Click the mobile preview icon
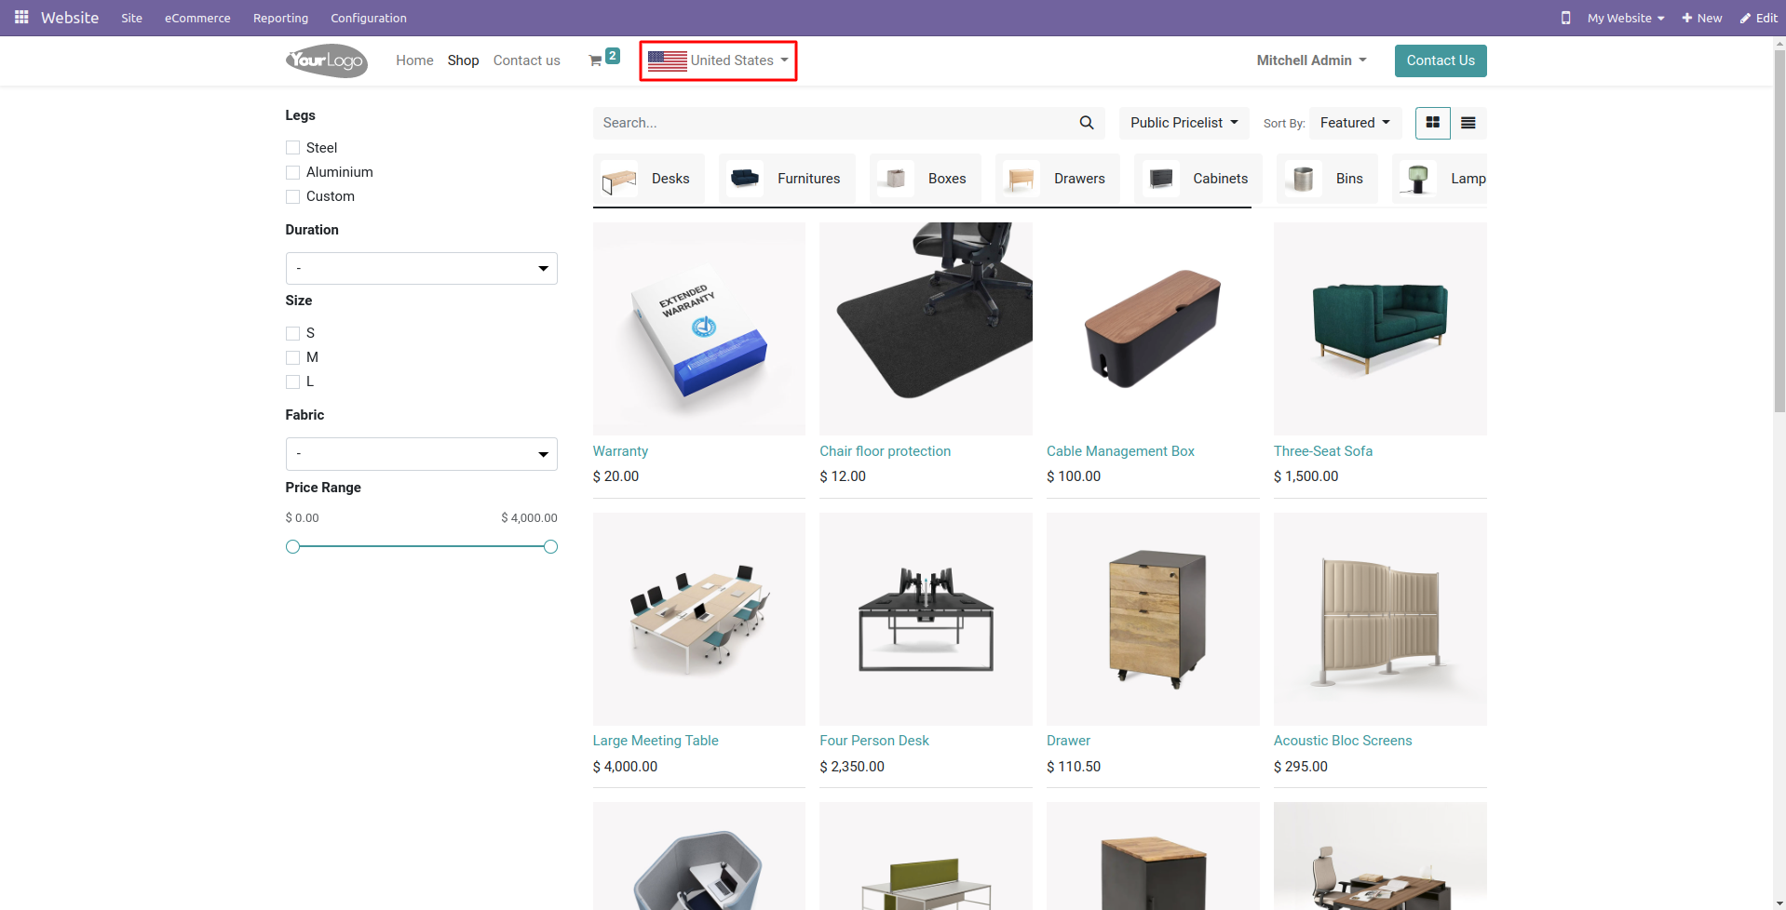This screenshot has height=910, width=1786. [x=1565, y=18]
